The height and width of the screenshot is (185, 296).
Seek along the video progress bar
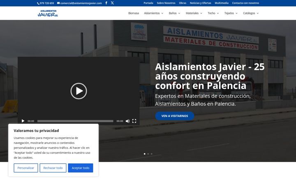click(75, 121)
